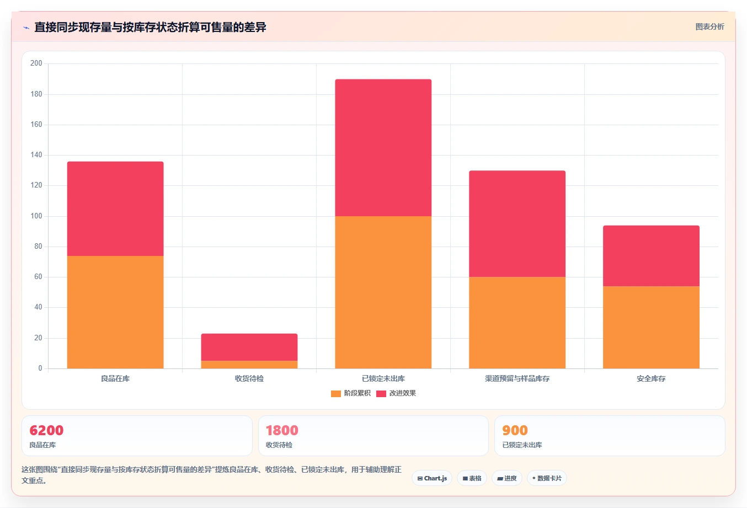Click the red 改进效果 legend swatch
747x508 pixels.
click(x=381, y=393)
